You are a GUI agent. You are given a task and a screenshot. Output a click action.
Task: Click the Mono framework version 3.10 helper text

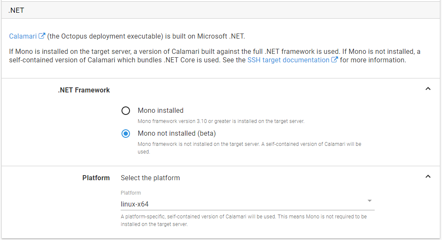tap(221, 121)
